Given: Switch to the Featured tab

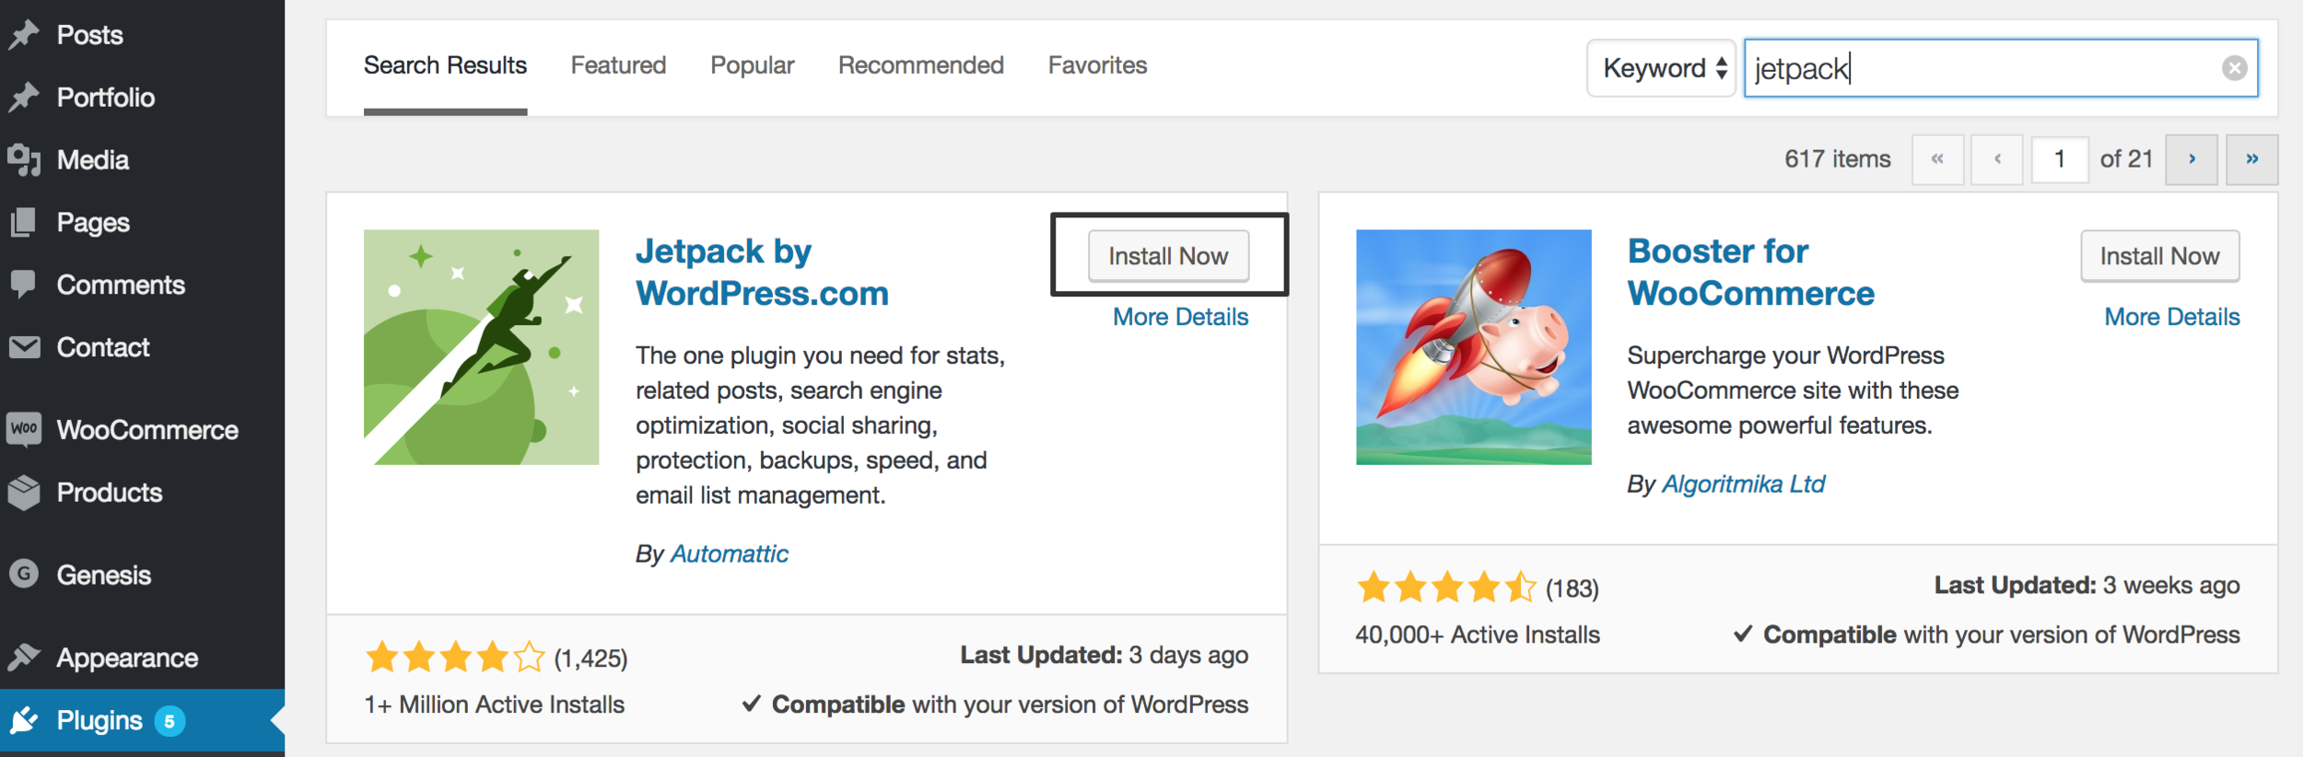Looking at the screenshot, I should pos(618,65).
